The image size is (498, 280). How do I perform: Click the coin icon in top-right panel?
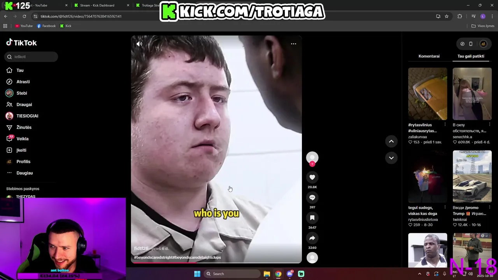(462, 44)
